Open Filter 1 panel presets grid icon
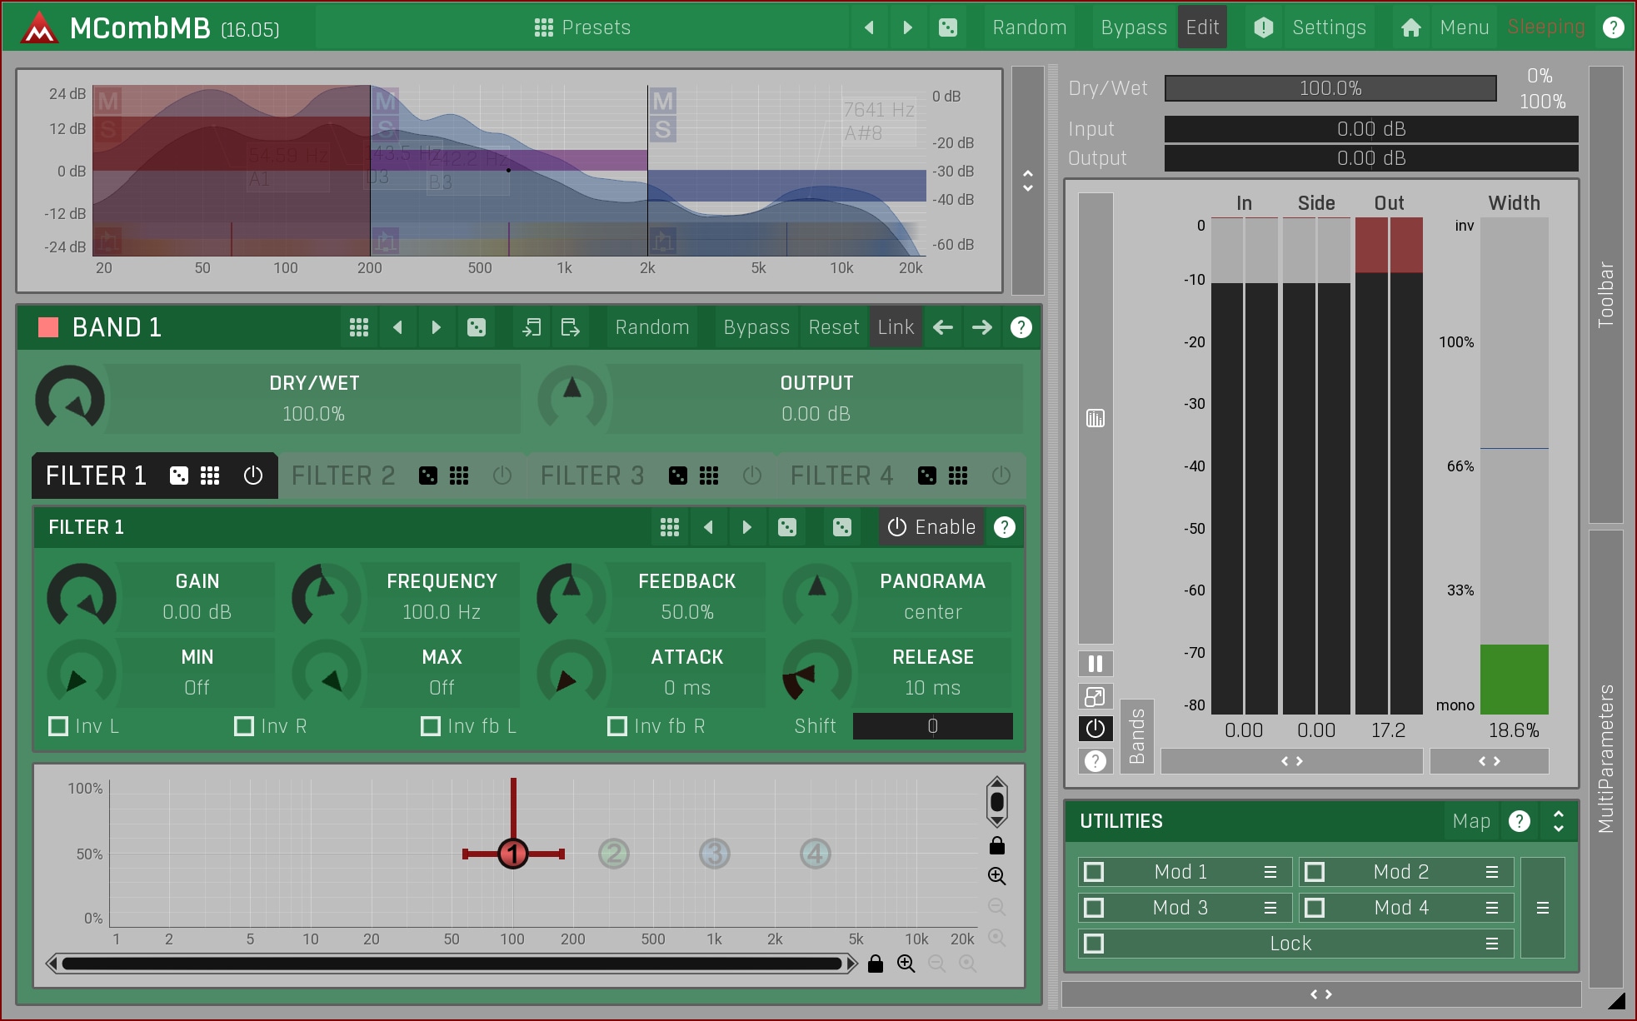1637x1021 pixels. coord(670,527)
